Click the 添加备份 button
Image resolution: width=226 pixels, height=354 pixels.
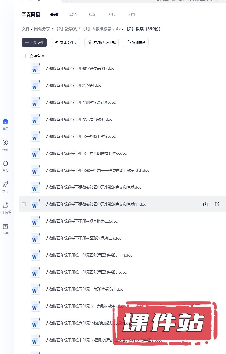(136, 42)
